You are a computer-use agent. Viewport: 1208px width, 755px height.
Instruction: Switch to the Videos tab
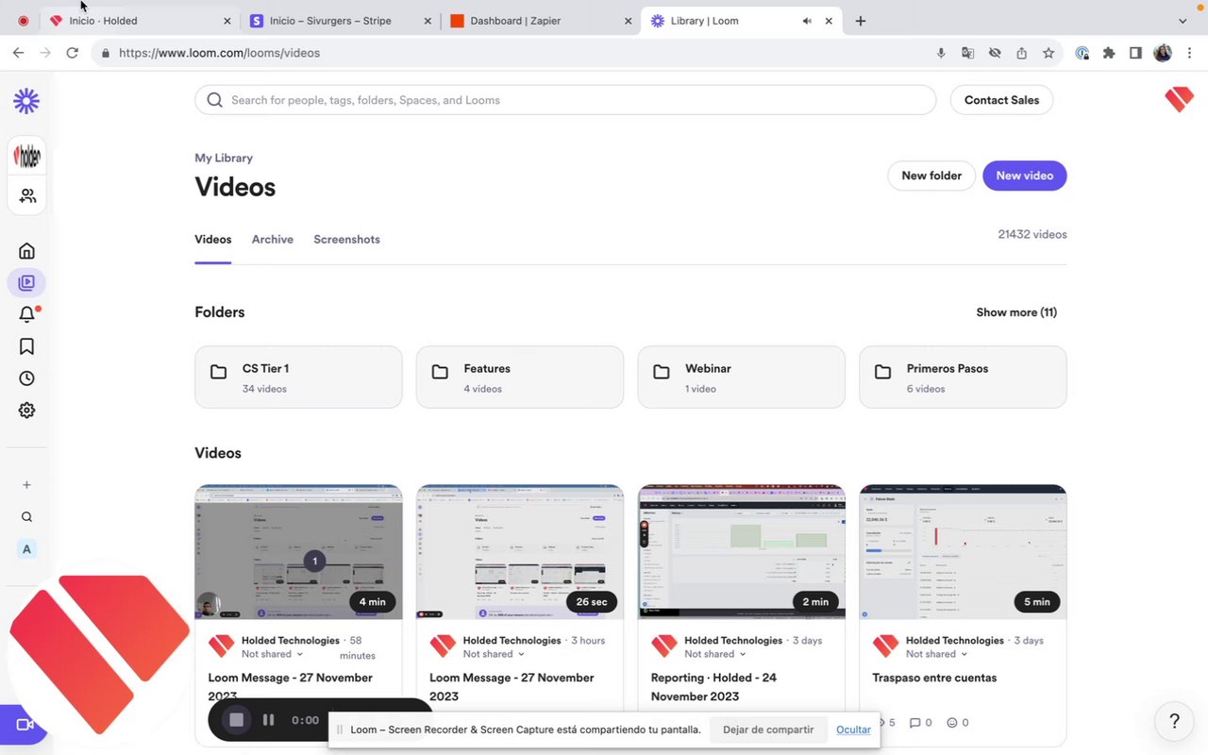point(213,240)
